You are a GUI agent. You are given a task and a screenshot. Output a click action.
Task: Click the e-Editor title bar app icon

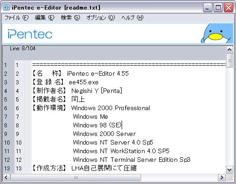[6, 7]
